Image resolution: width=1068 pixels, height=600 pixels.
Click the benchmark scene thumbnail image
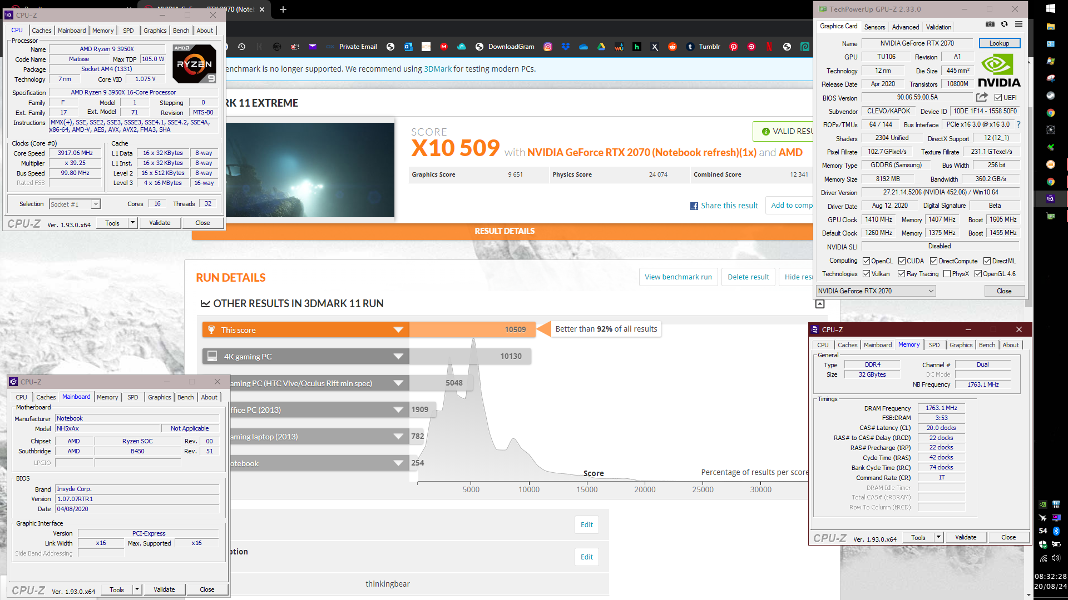310,170
